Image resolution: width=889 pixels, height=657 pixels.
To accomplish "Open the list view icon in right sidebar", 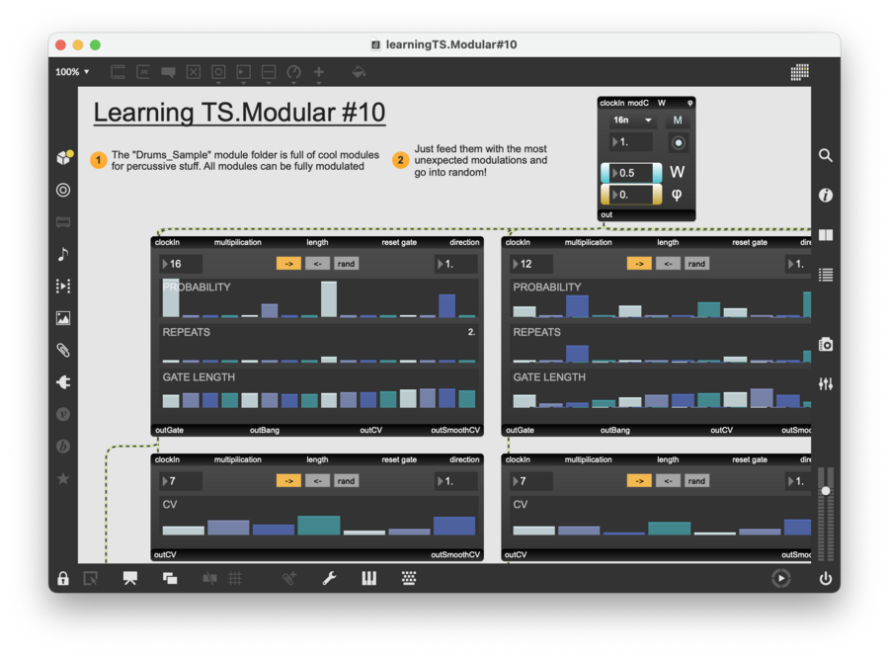I will (826, 275).
